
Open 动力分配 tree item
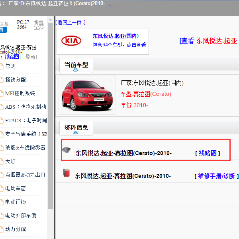pyautogui.click(x=16, y=229)
